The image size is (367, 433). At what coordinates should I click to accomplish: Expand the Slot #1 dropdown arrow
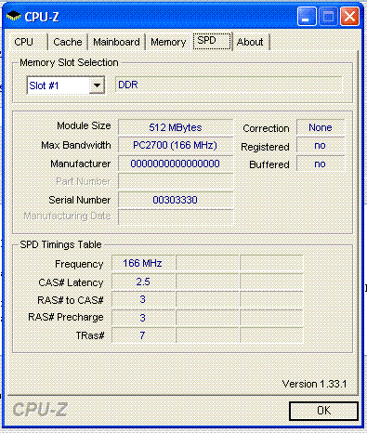97,85
